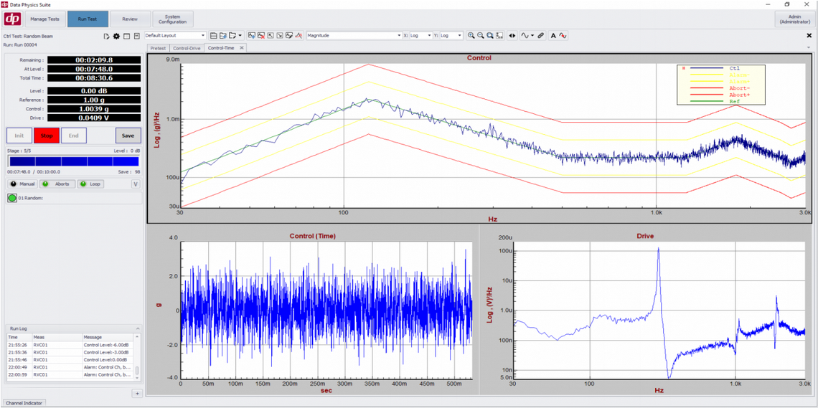
Task: Click the red wave signal icon
Action: pyautogui.click(x=563, y=35)
